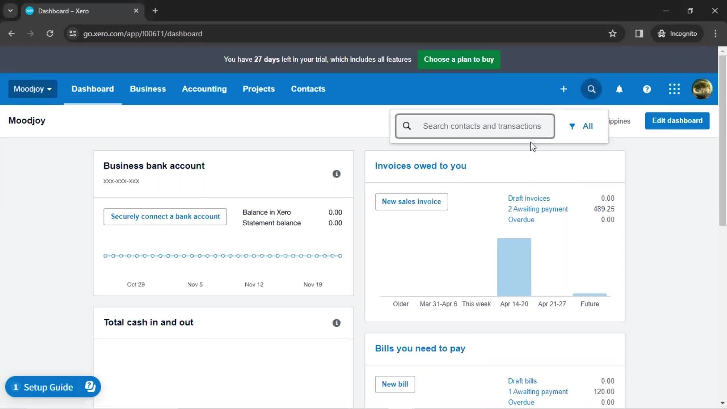Create a New sales invoice
727x409 pixels.
tap(411, 202)
